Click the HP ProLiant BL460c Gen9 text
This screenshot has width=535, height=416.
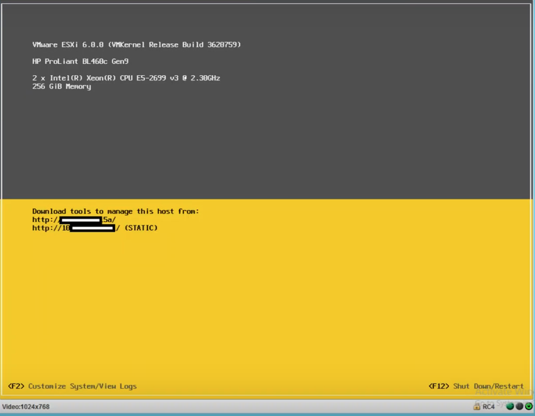point(80,61)
